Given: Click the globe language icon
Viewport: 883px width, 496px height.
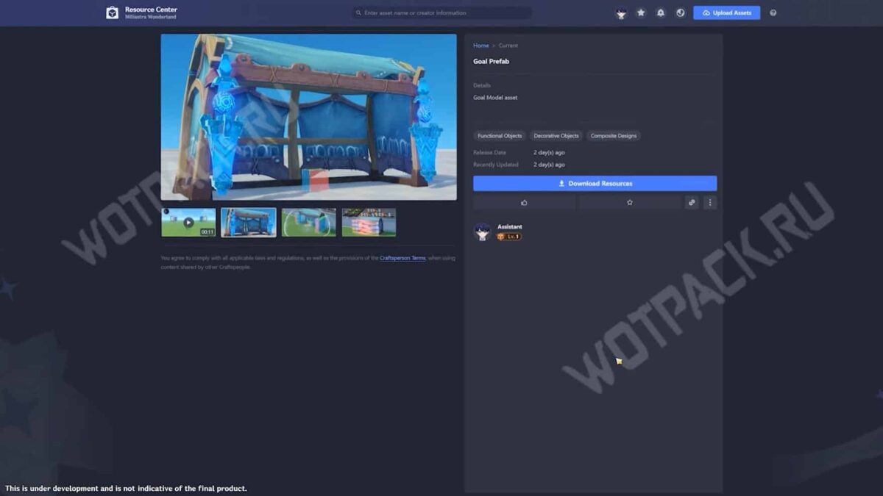Looking at the screenshot, I should (681, 13).
